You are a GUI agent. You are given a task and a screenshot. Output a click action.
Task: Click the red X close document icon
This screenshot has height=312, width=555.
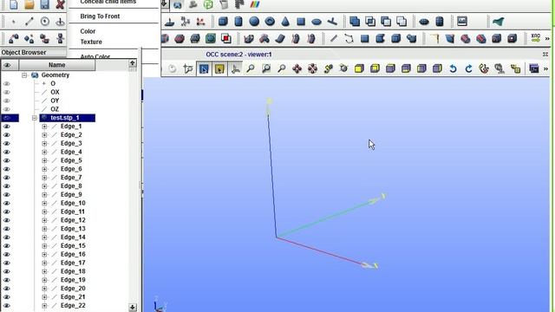60,4
